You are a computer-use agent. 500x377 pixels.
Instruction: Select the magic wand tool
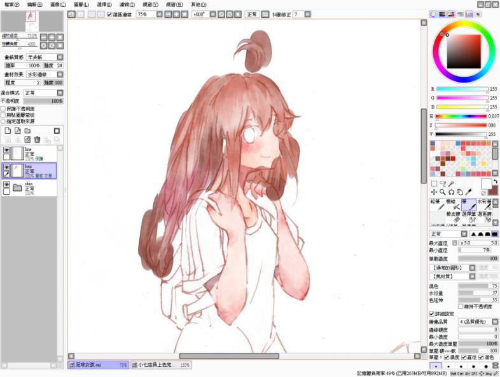pos(451,183)
